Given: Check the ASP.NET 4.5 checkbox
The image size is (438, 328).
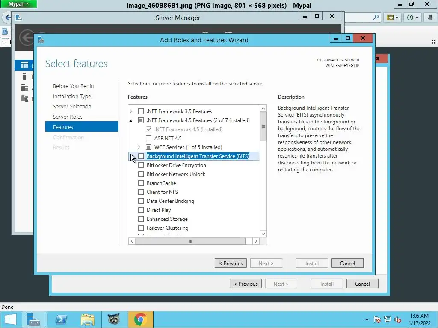Looking at the screenshot, I should click(x=148, y=138).
